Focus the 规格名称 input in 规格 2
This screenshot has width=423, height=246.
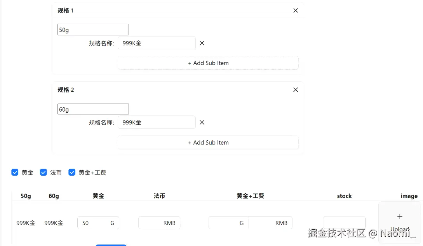[157, 122]
